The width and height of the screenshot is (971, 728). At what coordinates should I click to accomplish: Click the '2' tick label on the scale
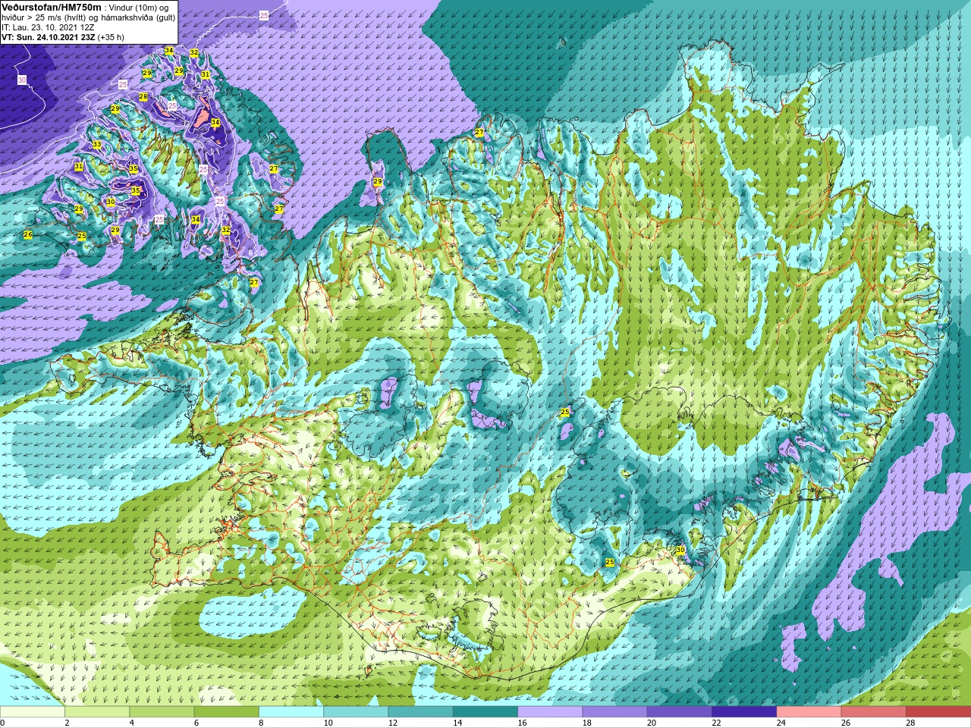click(67, 723)
